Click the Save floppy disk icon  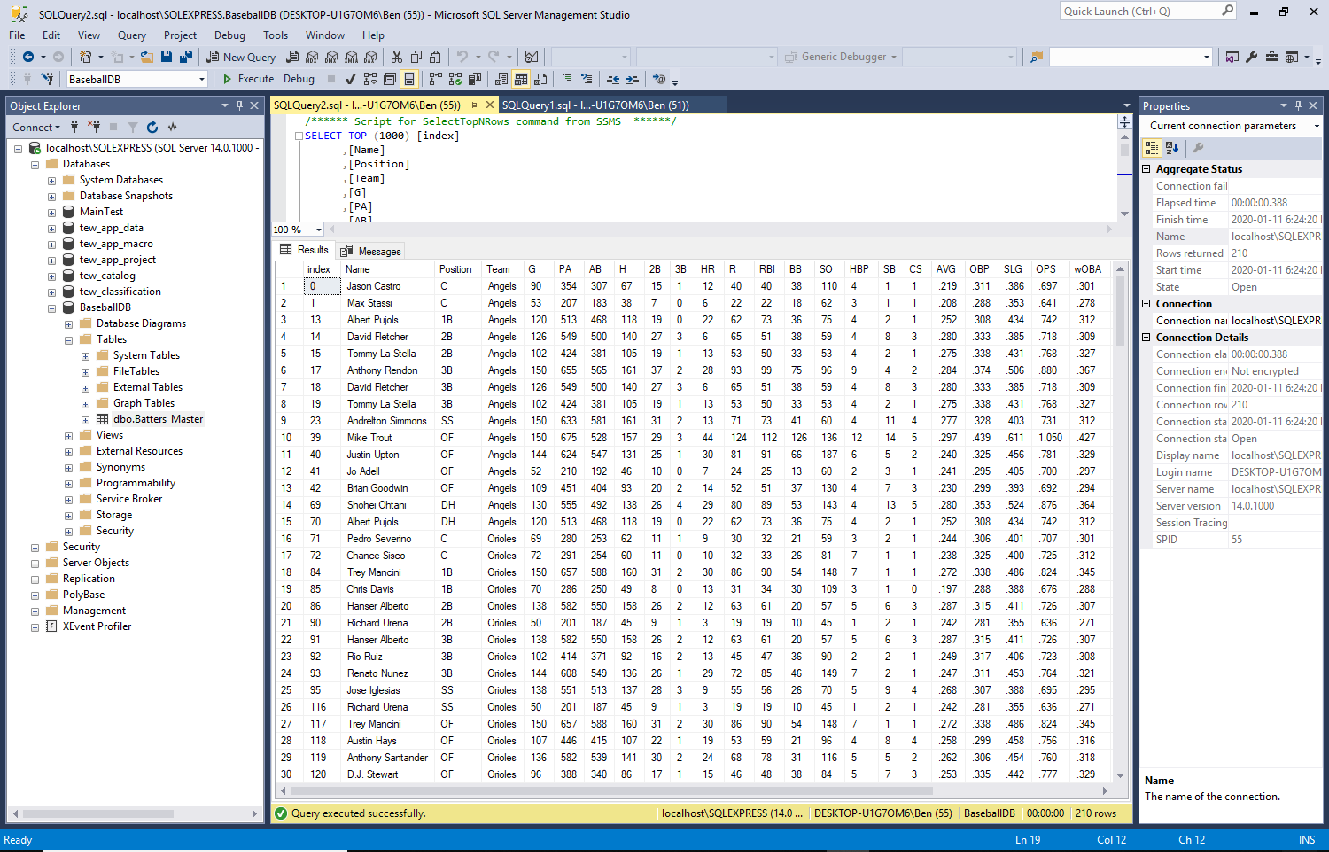pyautogui.click(x=166, y=57)
